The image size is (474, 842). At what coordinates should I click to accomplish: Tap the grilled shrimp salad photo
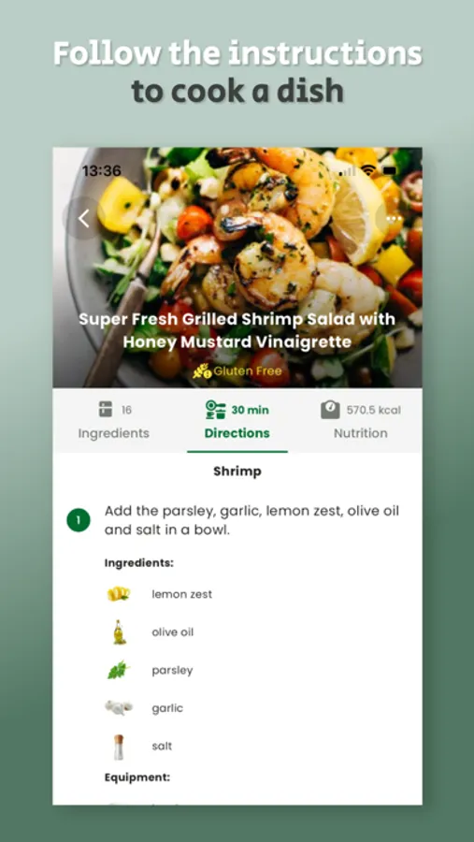(237, 267)
